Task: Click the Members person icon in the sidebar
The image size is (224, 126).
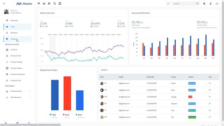Action: (x=7, y=33)
